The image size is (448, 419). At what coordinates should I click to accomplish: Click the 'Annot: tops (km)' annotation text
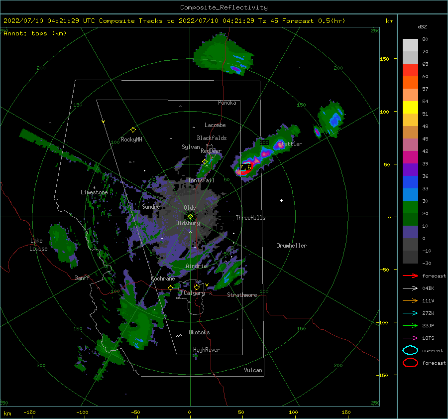click(35, 33)
